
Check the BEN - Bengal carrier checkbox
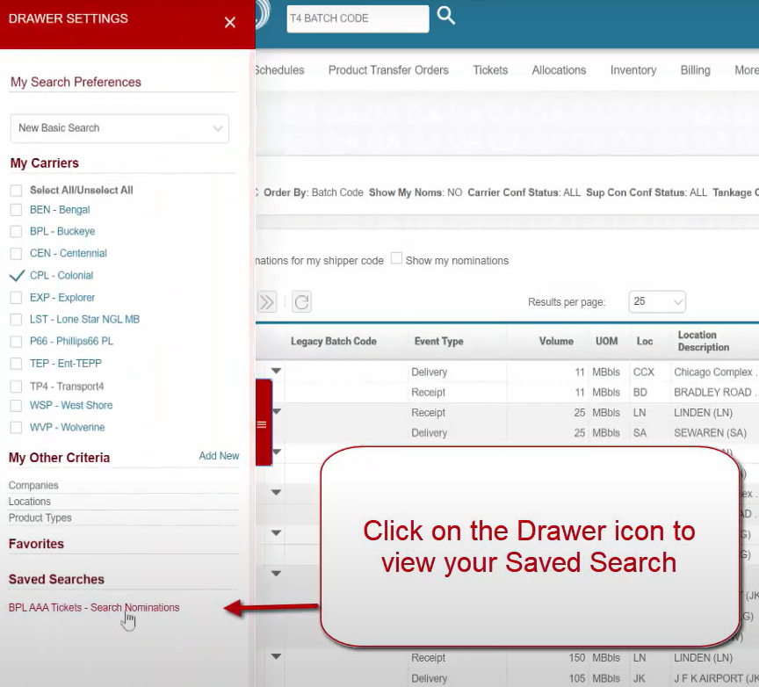tap(16, 210)
